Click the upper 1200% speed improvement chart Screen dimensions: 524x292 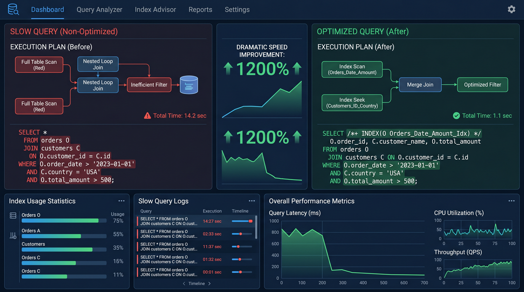pyautogui.click(x=262, y=99)
